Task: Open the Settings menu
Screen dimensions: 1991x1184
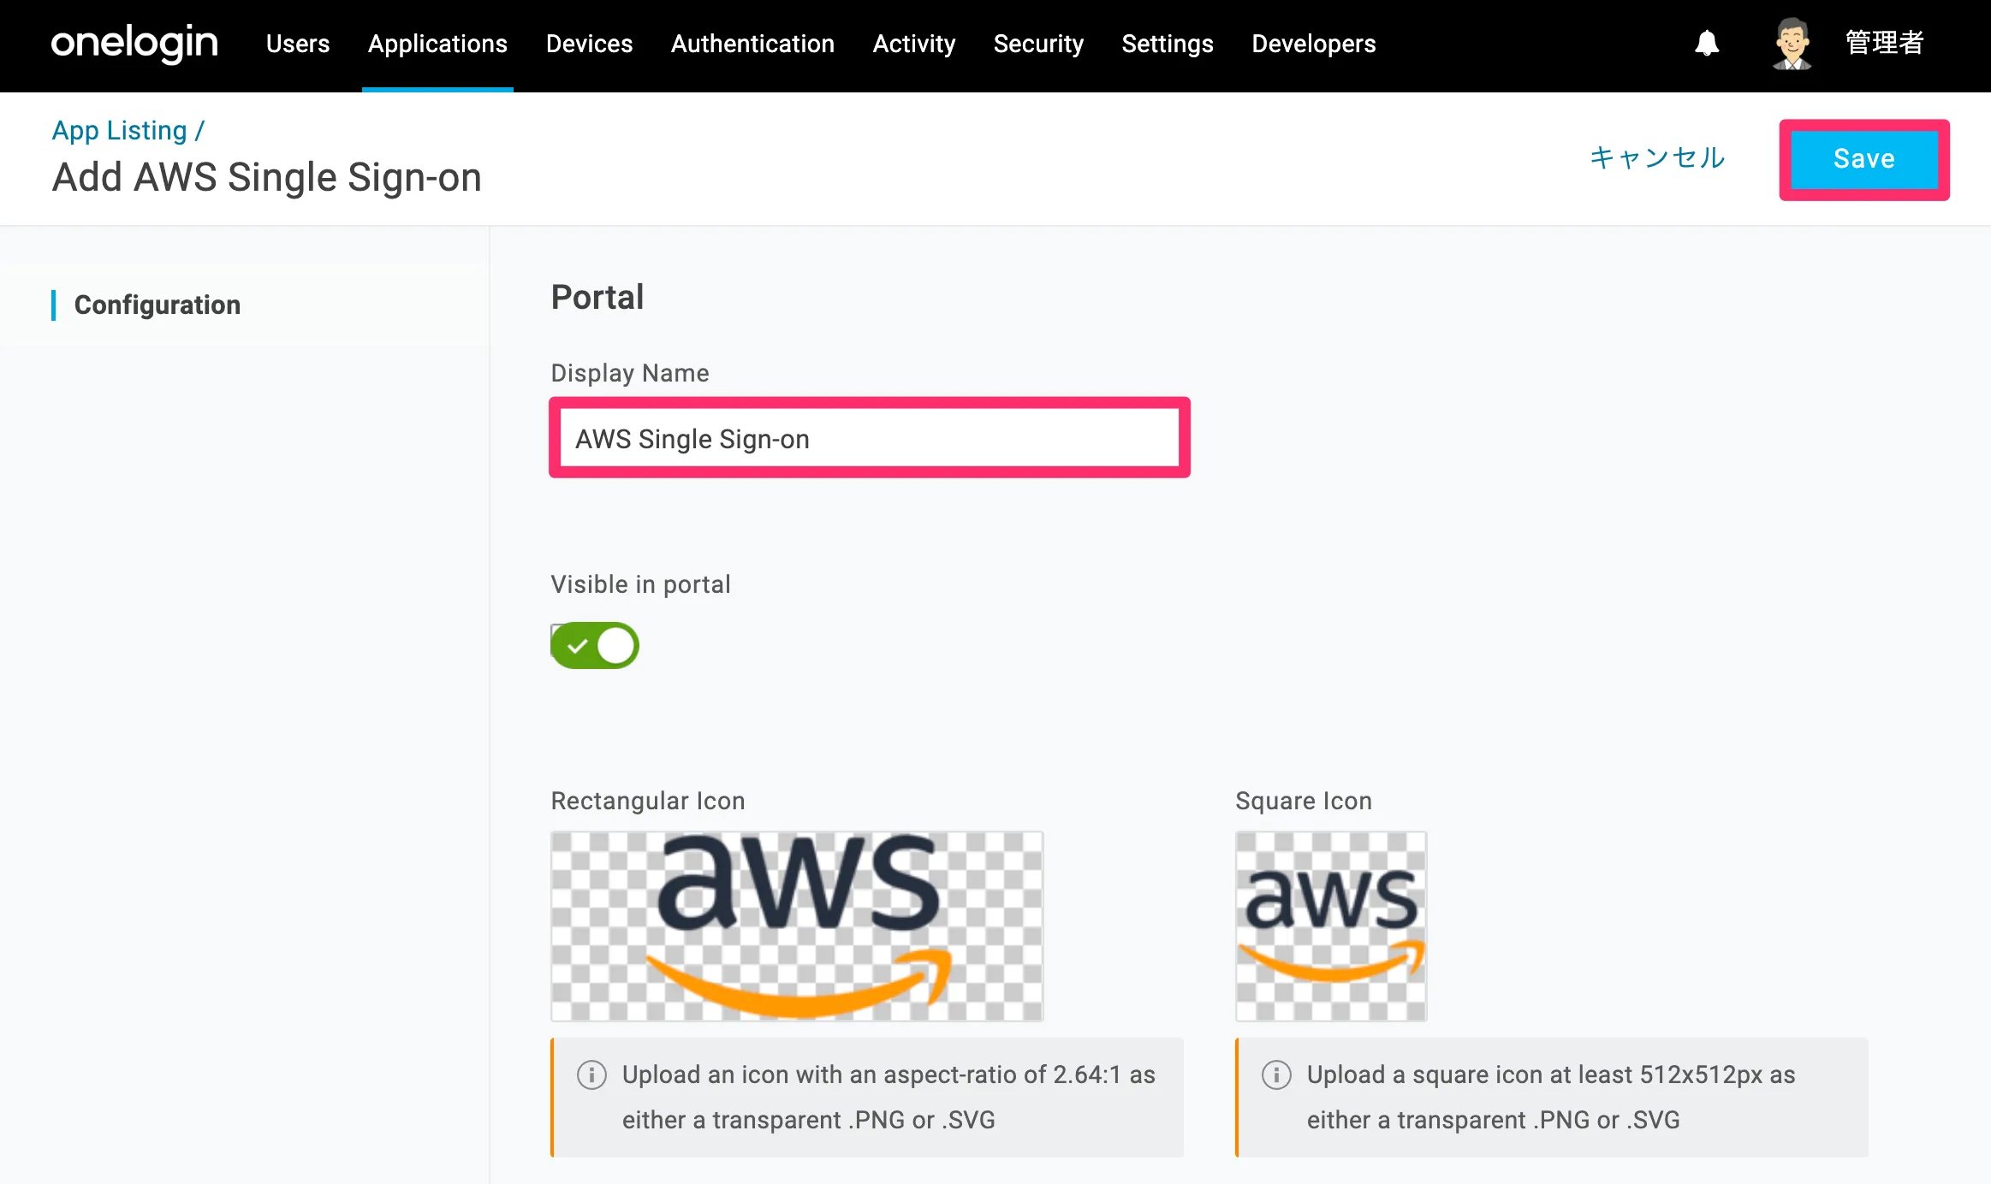Action: [x=1168, y=44]
